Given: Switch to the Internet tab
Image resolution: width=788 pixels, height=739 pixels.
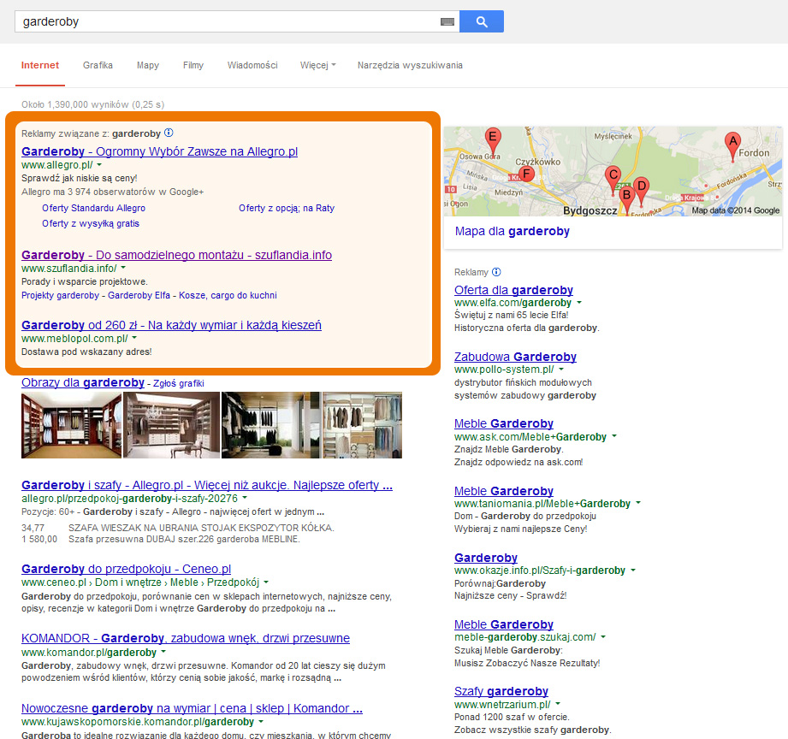Looking at the screenshot, I should [x=40, y=65].
